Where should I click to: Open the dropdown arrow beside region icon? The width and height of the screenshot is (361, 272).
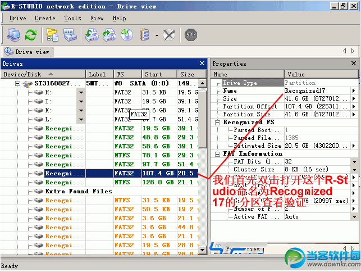(x=157, y=35)
